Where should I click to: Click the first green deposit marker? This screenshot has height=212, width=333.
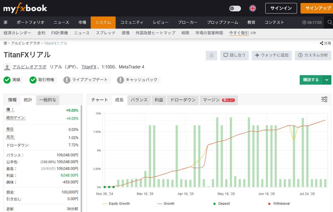tap(105, 187)
